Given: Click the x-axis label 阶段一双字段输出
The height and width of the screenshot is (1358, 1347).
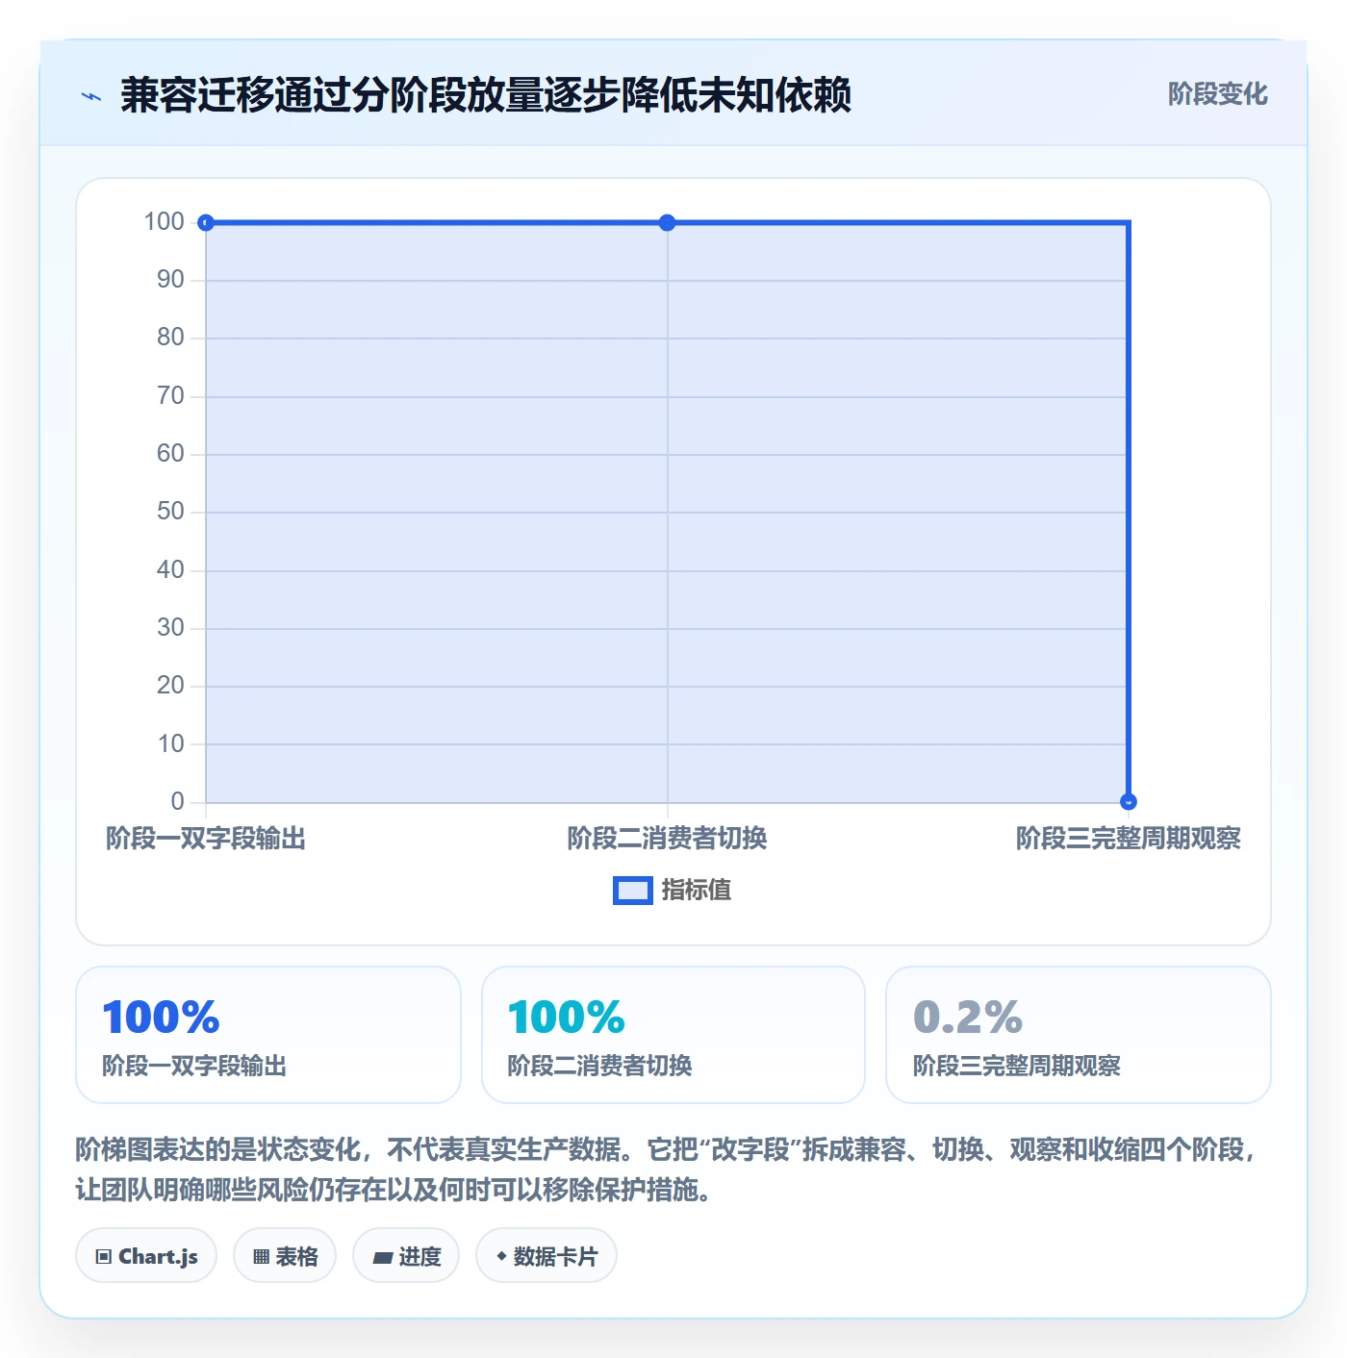Looking at the screenshot, I should (206, 839).
